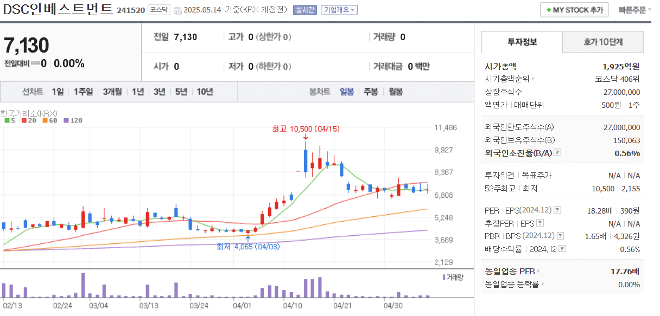660x316 pixels.
Task: Click the 코스닥 406위 ranking value
Action: point(618,79)
